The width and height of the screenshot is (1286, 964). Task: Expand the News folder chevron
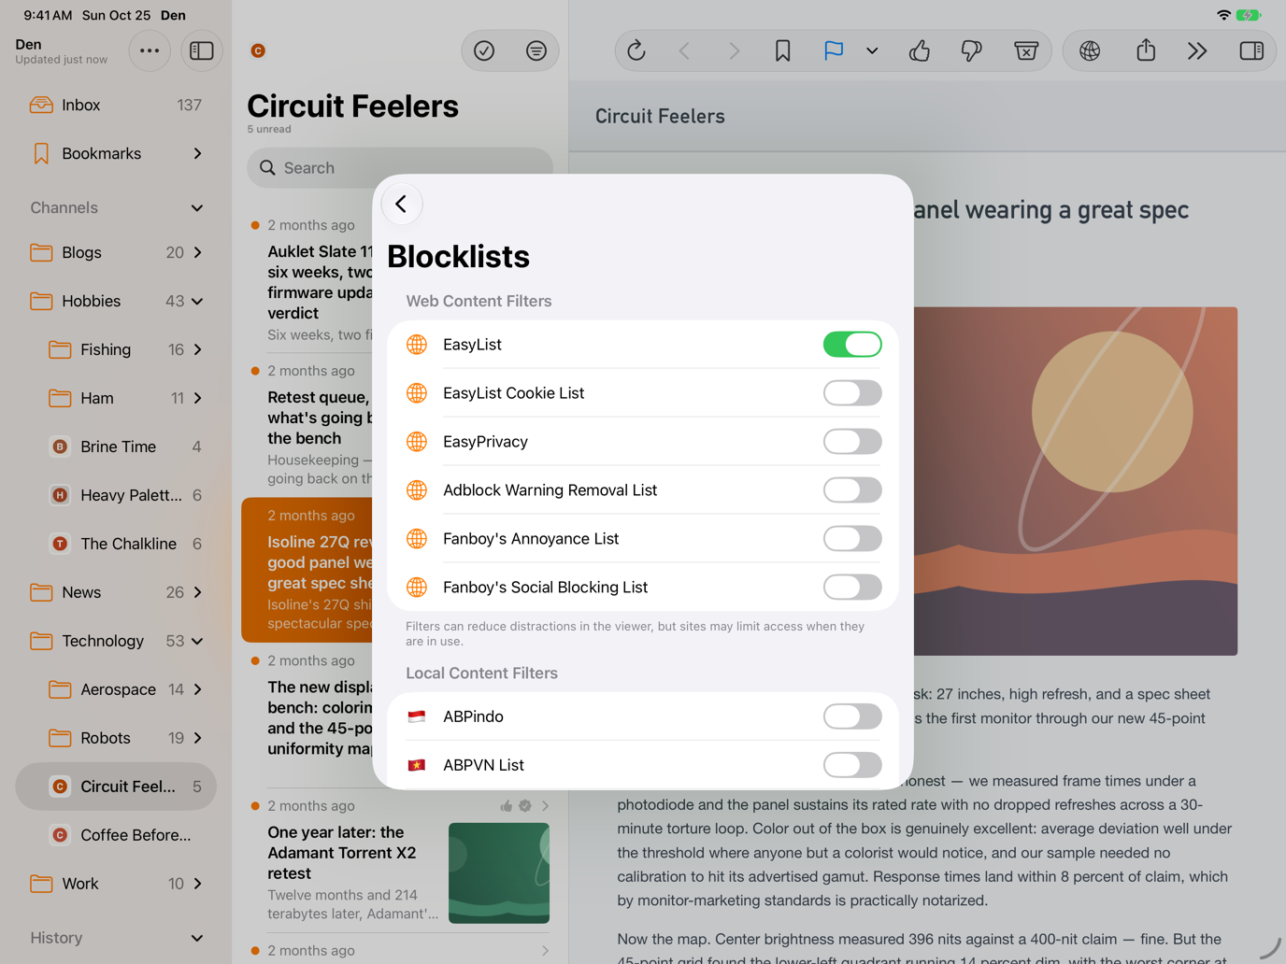click(197, 592)
